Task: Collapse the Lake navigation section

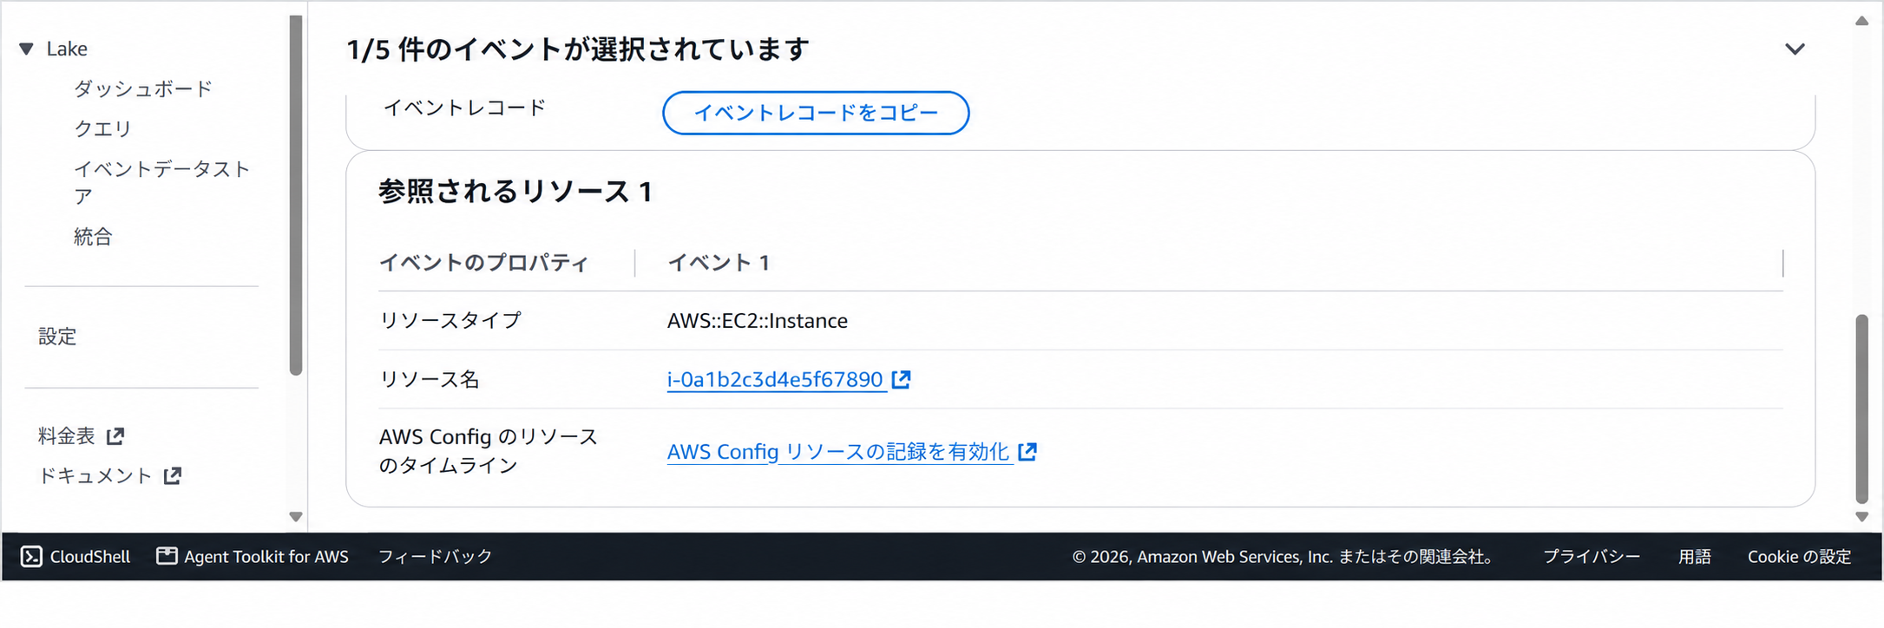Action: pos(27,49)
